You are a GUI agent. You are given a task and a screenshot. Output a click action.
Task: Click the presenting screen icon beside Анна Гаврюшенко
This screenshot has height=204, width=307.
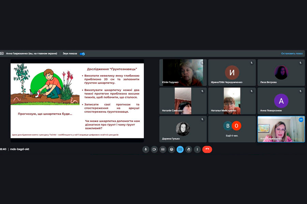click(2, 53)
